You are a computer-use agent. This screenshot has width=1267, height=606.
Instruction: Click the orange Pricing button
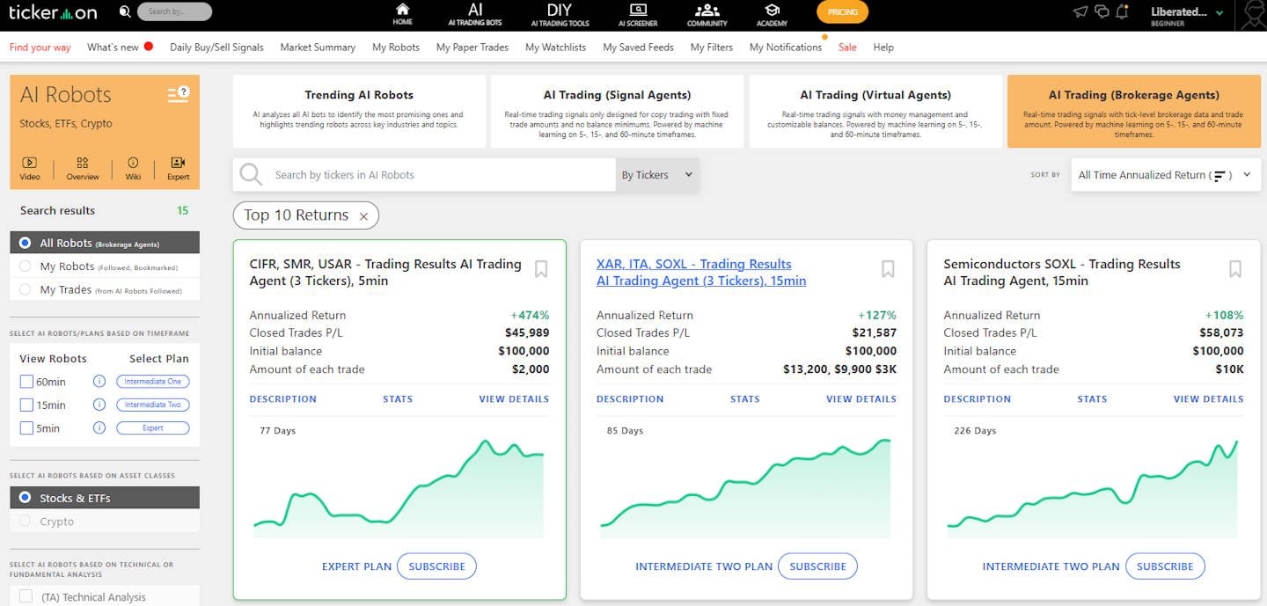pyautogui.click(x=842, y=12)
